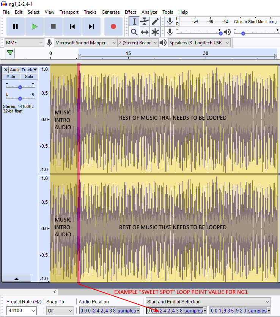Click the green pinned play head triangle
The width and height of the screenshot is (280, 317).
[10, 53]
